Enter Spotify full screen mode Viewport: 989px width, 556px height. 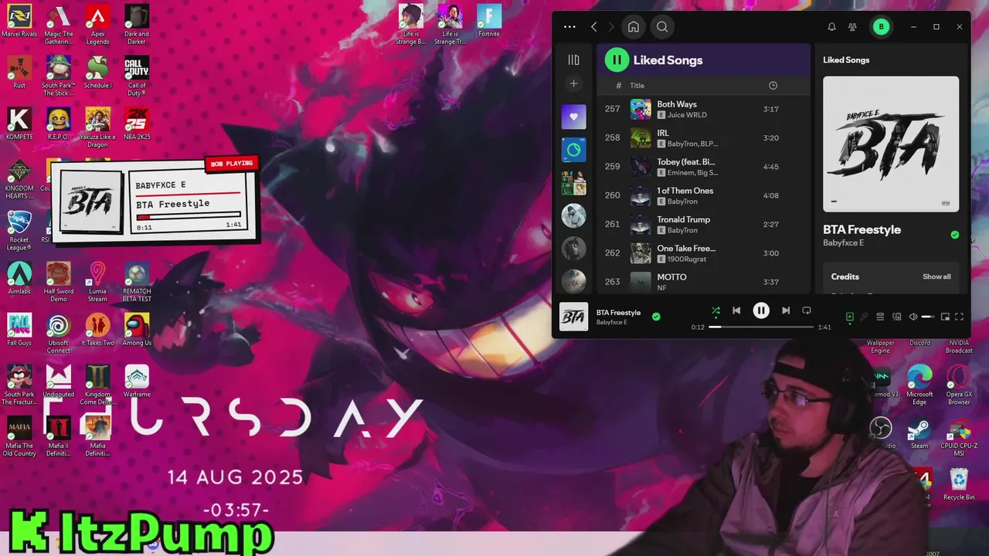960,317
